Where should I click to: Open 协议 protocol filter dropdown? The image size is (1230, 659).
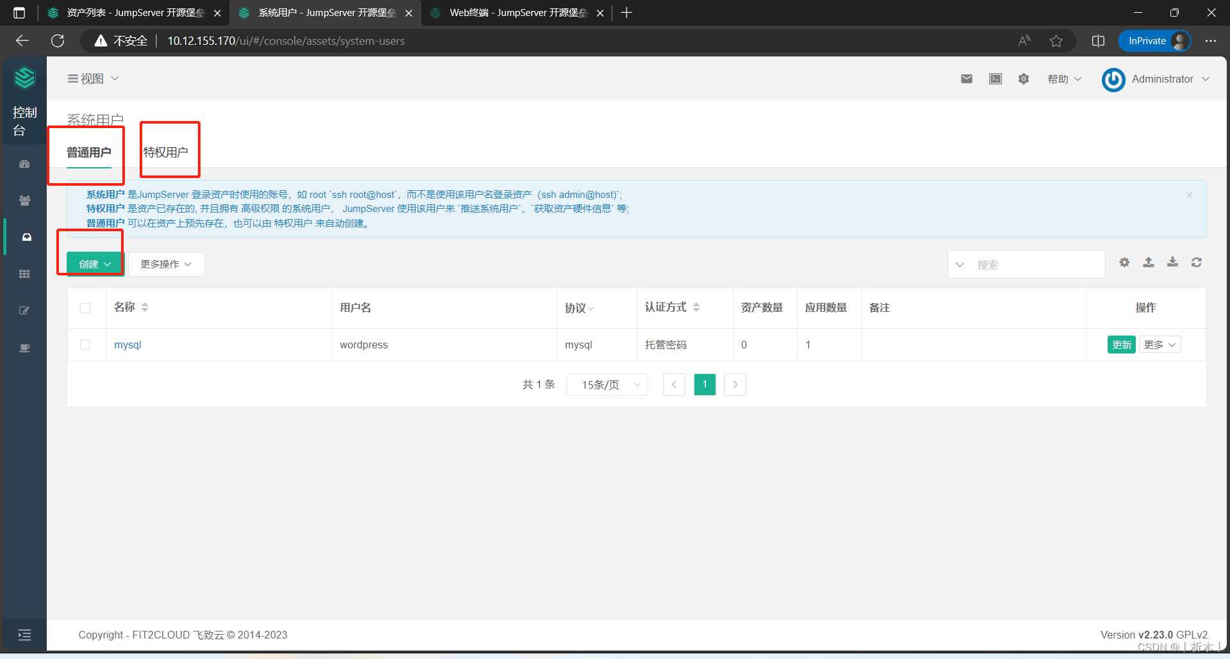coord(579,308)
